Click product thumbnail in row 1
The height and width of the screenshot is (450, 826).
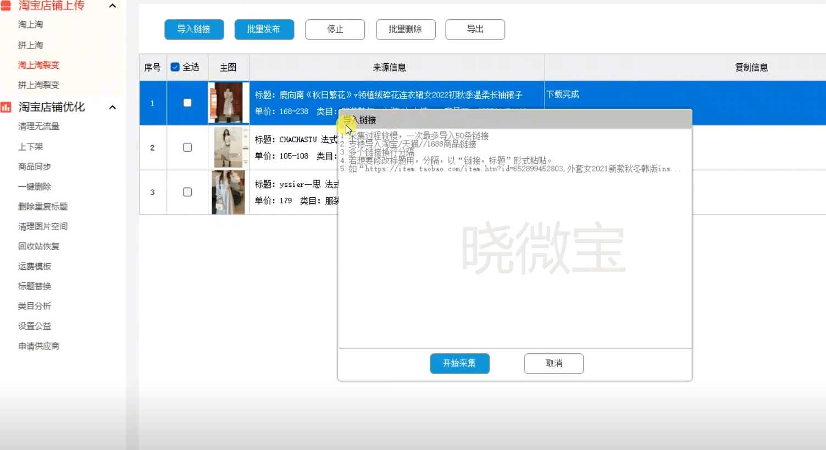(x=229, y=103)
